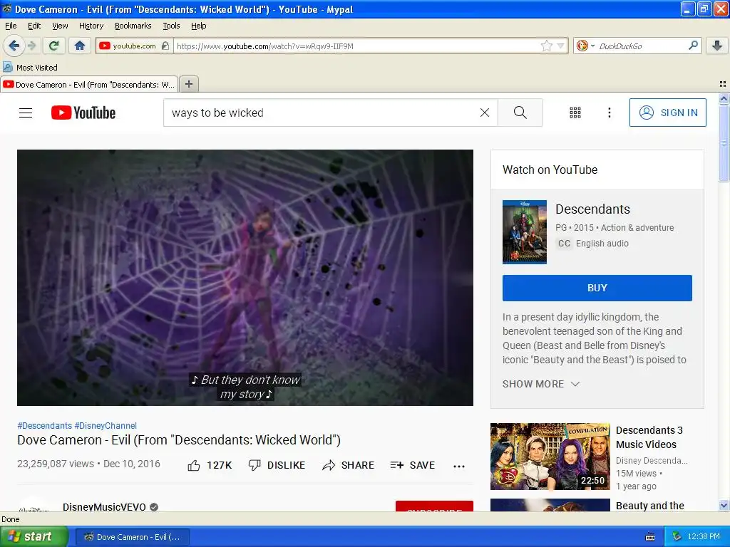Screen dimensions: 730x547
Task: Click the blue BUY button
Action: click(x=597, y=288)
